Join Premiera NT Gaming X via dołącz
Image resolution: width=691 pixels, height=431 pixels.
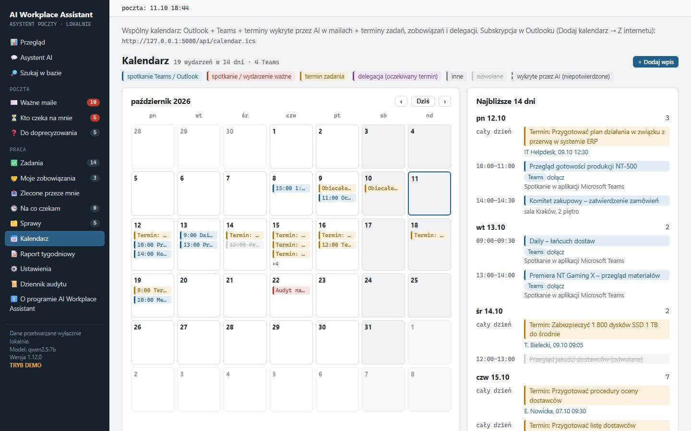tap(556, 286)
